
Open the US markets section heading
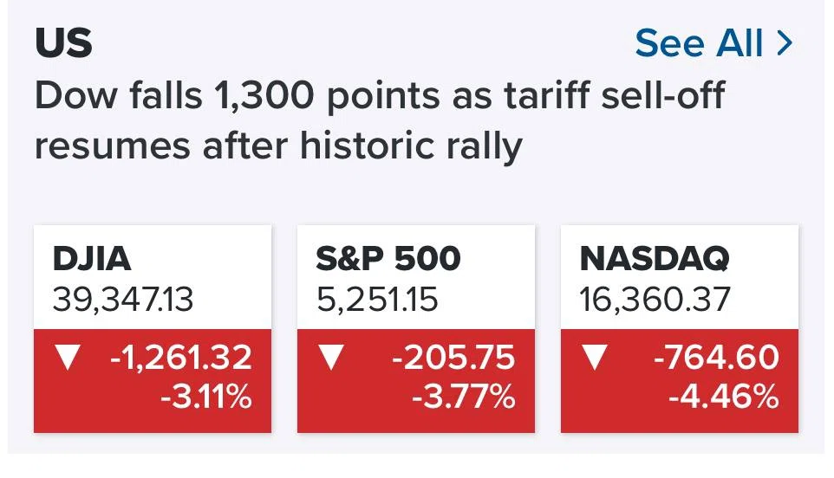(64, 42)
